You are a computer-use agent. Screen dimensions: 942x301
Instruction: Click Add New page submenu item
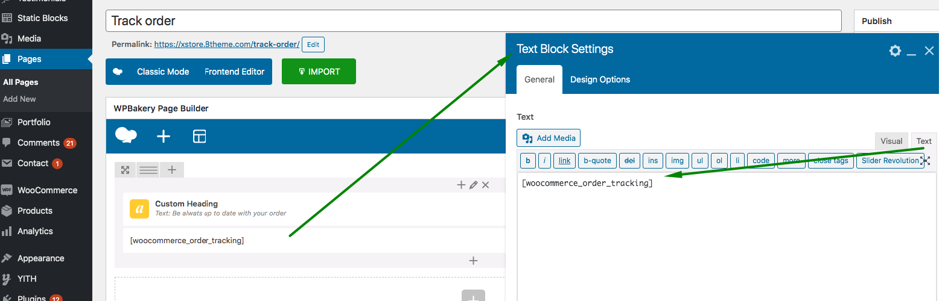coord(19,99)
